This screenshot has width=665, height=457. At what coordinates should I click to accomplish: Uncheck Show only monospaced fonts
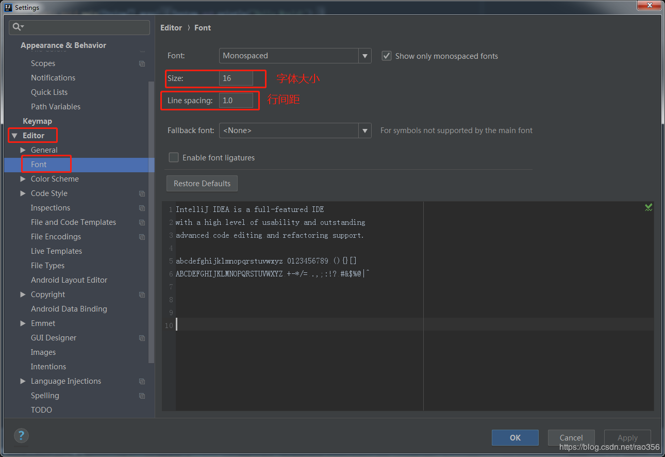[386, 56]
